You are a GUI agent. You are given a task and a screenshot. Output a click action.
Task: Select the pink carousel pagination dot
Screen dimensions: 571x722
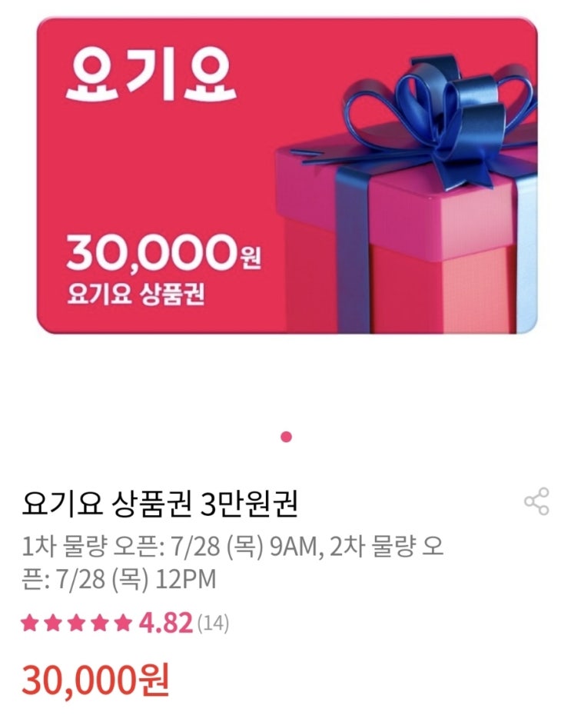286,437
